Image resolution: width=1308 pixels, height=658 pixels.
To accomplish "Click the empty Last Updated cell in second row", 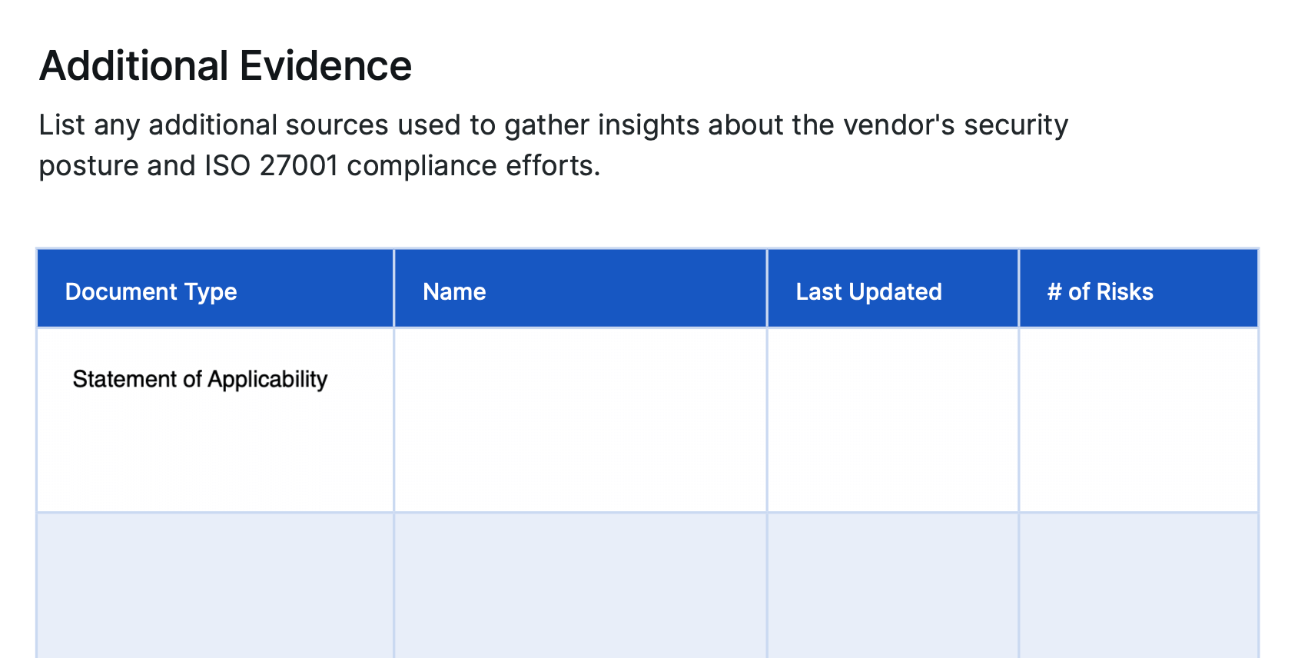I will (893, 585).
